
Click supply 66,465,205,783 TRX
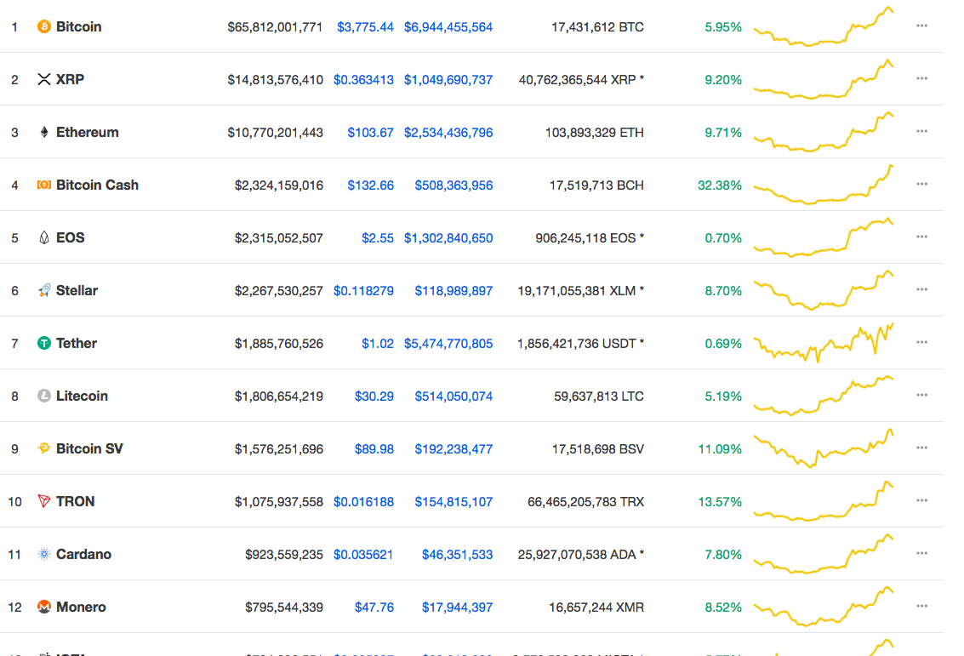pos(586,502)
